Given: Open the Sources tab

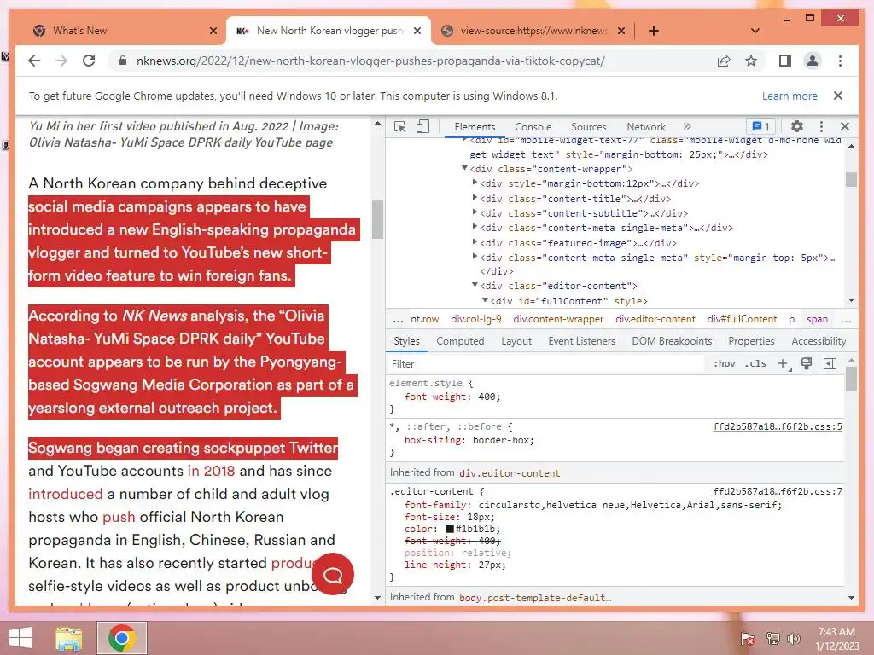Looking at the screenshot, I should (589, 127).
